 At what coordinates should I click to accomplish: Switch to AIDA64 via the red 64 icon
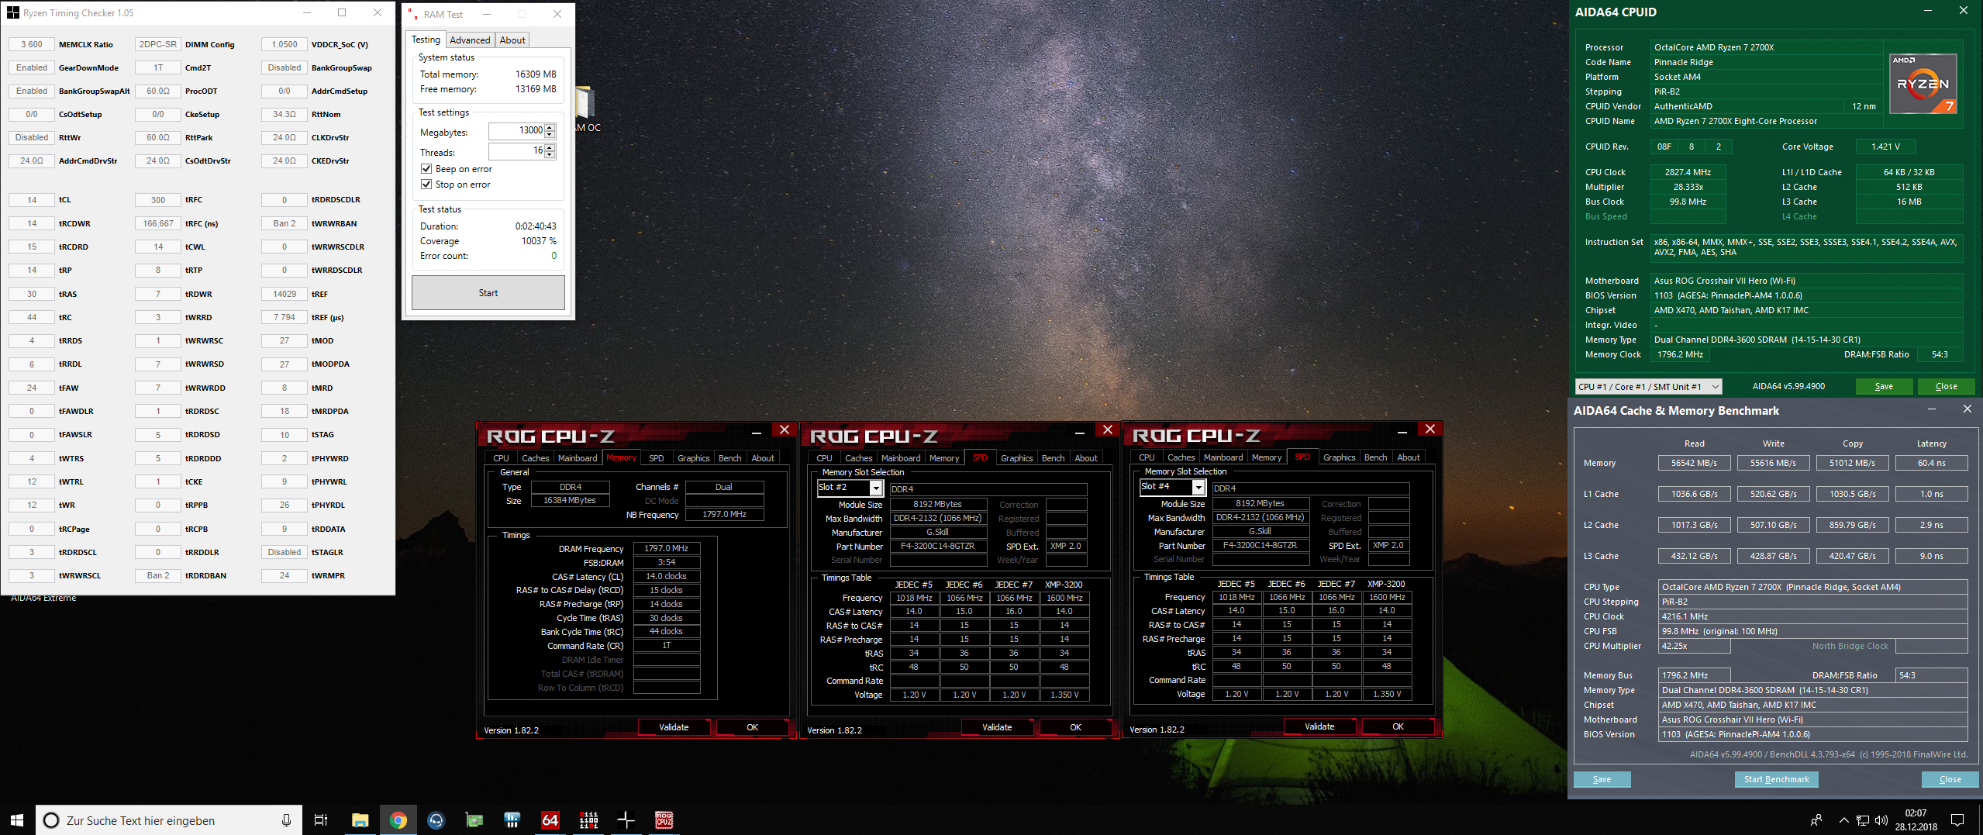[550, 820]
